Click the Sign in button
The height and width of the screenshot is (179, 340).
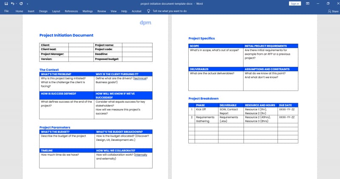pos(295,3)
